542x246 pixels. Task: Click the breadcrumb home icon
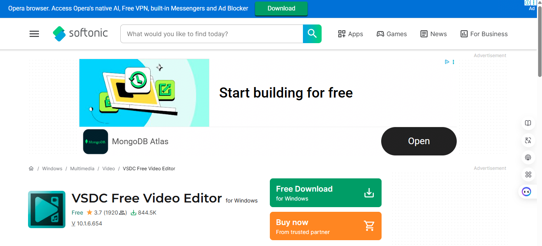(31, 169)
